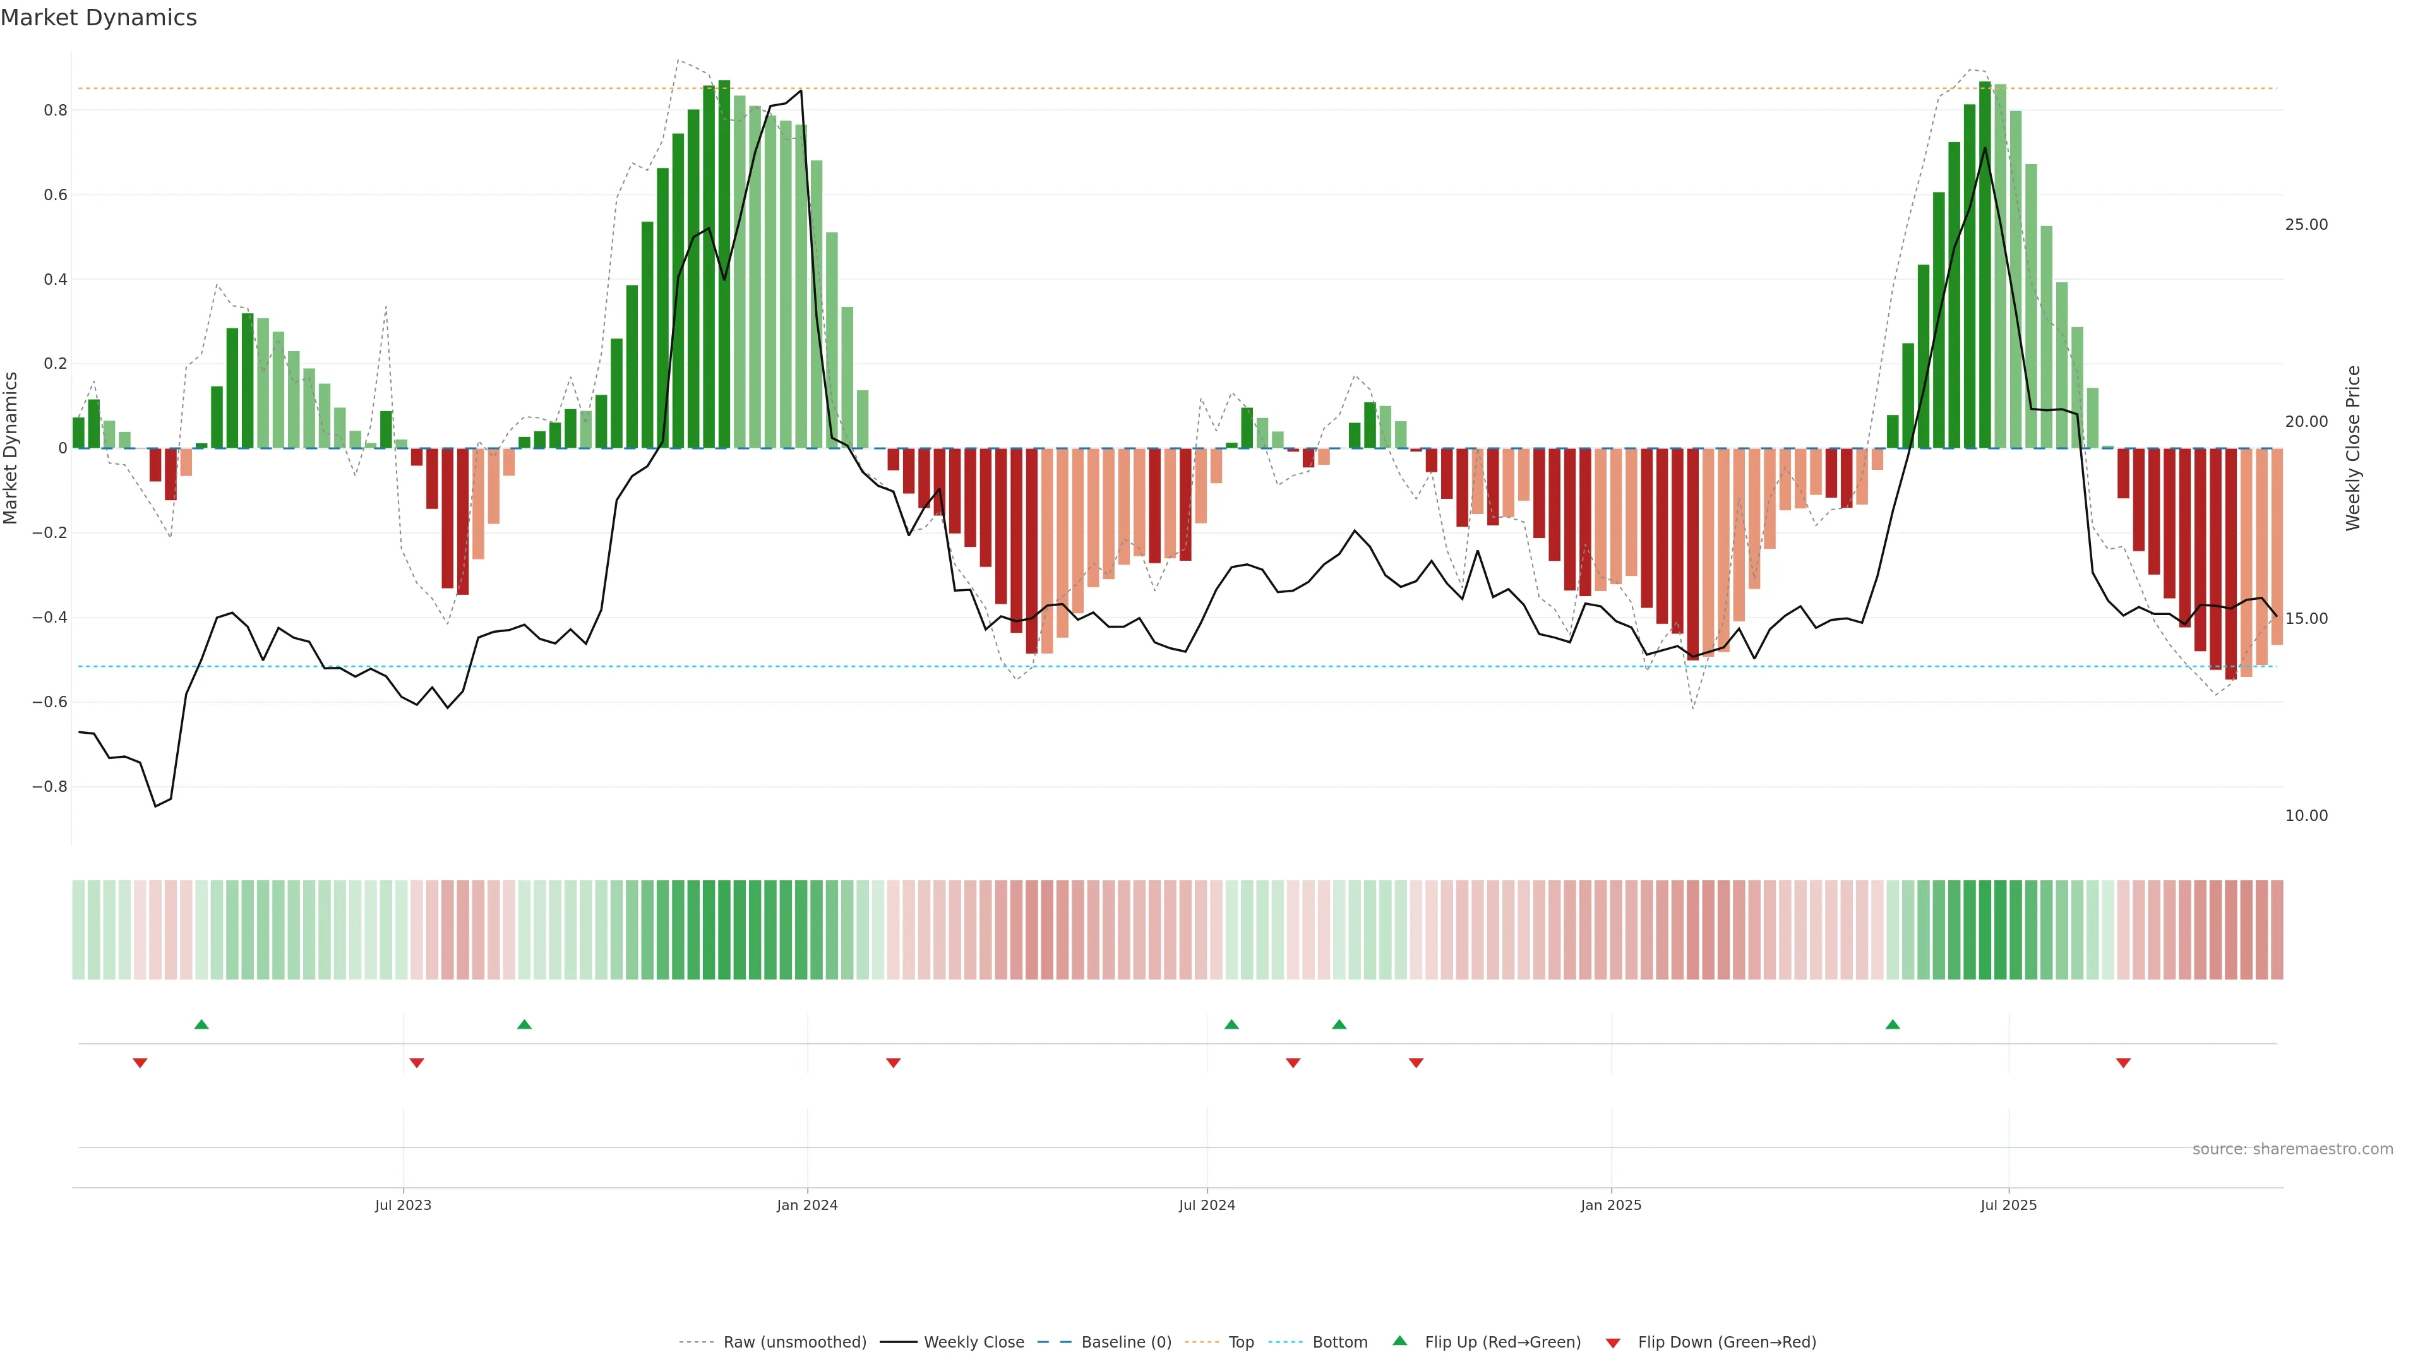
Task: Click the red flip-down marker after Jan 2024
Action: pyautogui.click(x=894, y=1063)
